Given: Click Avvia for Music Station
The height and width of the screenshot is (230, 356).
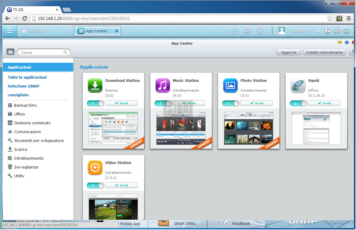Looking at the screenshot, I should pyautogui.click(x=189, y=103).
